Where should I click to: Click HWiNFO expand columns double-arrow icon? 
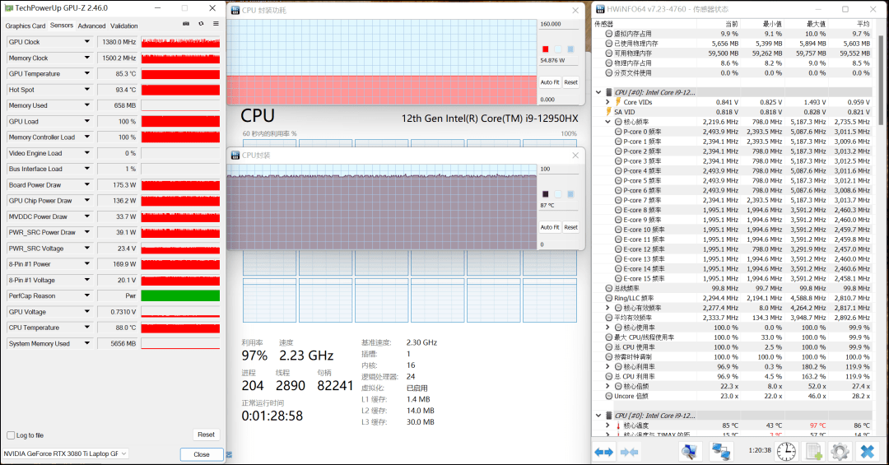pos(604,451)
